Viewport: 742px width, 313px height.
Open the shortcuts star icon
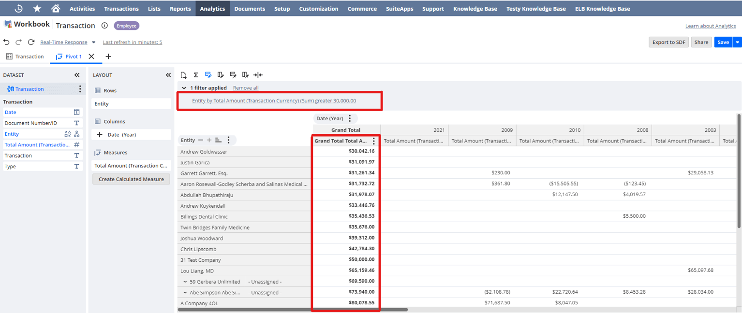[37, 8]
